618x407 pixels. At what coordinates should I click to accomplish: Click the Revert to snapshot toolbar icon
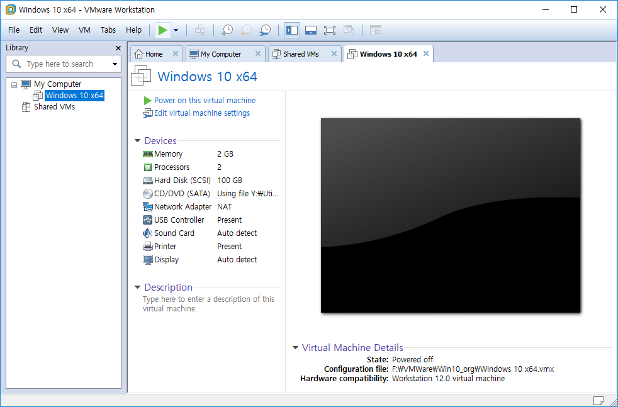click(246, 30)
